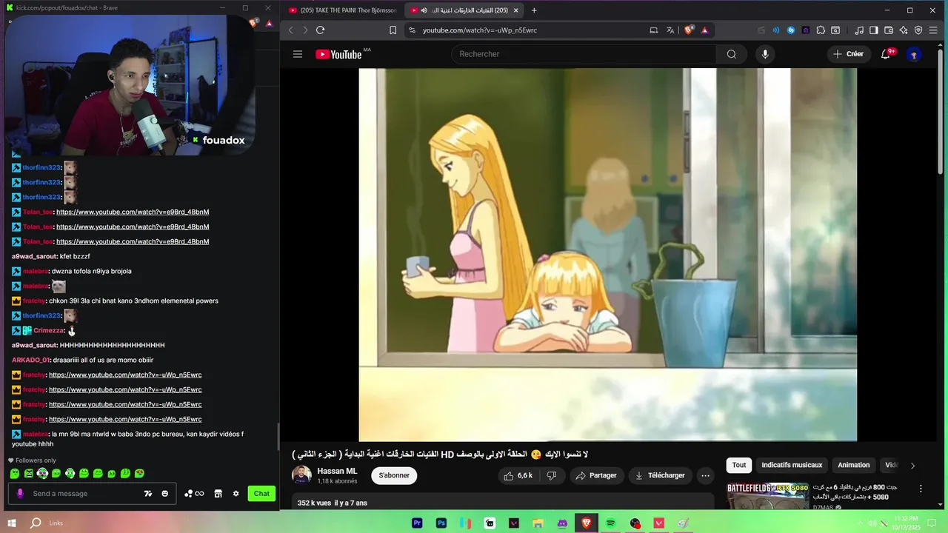The image size is (948, 533).
Task: Open Brave Wallet icon
Action: pos(889,30)
